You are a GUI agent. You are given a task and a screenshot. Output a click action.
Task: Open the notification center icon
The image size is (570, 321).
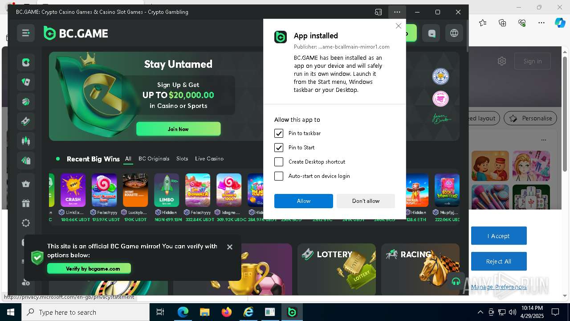tap(555, 312)
